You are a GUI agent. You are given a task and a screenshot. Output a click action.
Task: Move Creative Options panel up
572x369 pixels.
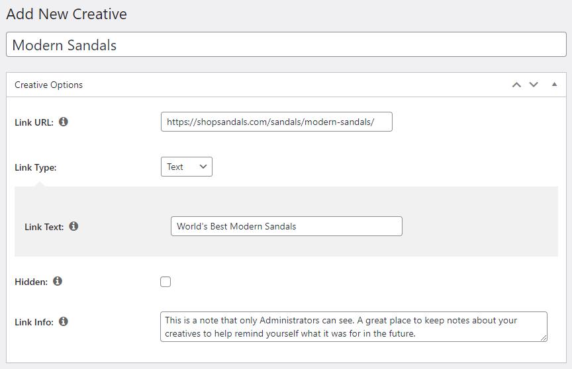(516, 85)
